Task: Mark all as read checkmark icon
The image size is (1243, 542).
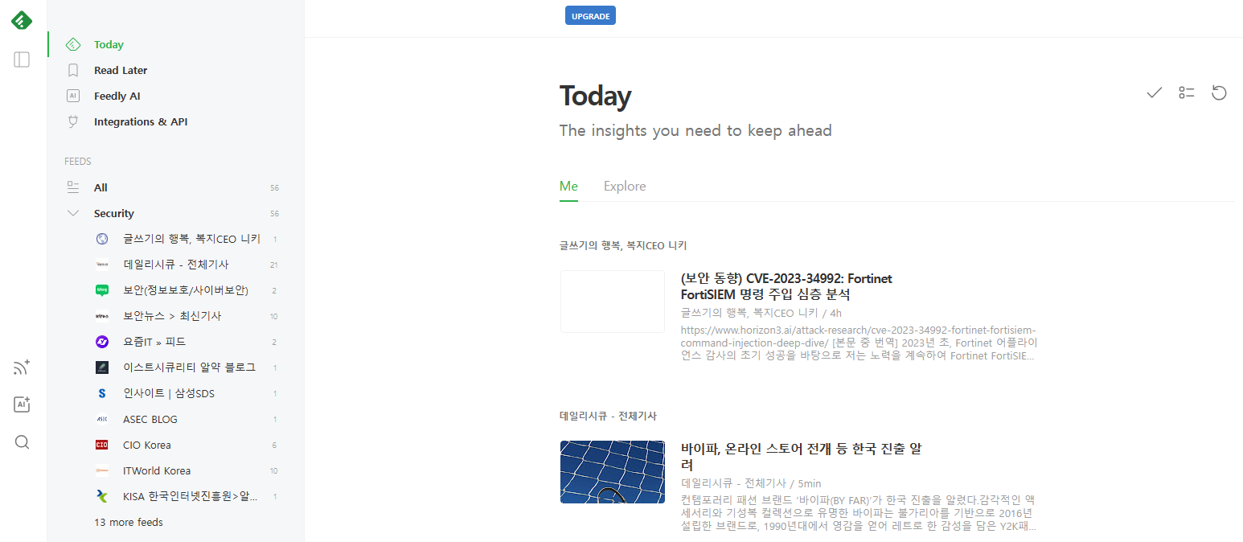Action: (1155, 92)
